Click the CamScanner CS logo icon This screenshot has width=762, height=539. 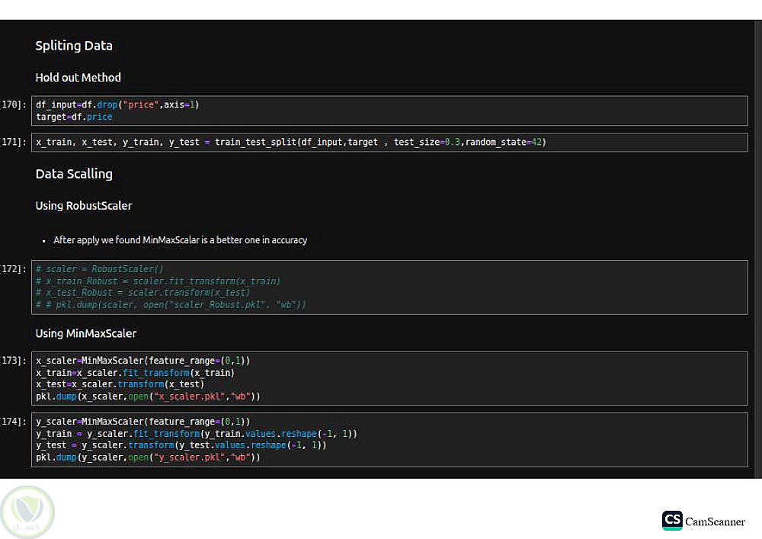click(x=672, y=521)
